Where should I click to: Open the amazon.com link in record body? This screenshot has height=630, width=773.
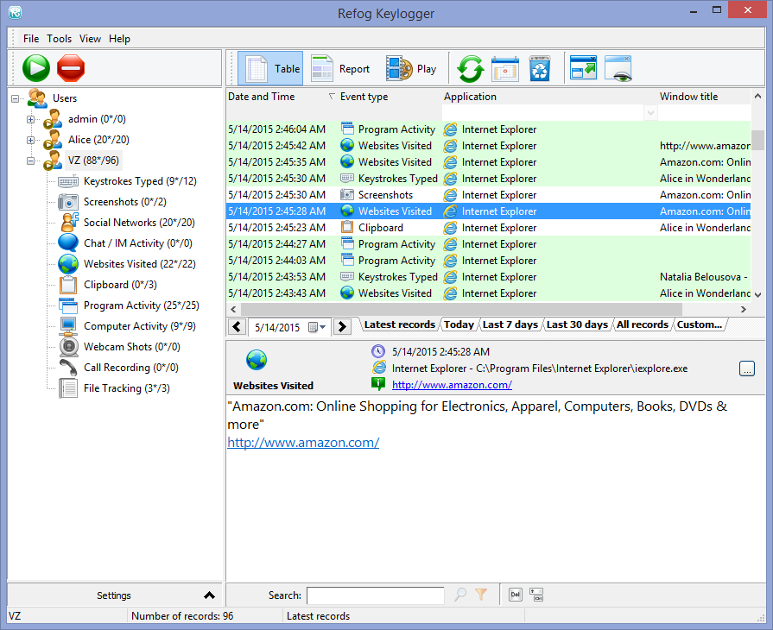pyautogui.click(x=303, y=443)
